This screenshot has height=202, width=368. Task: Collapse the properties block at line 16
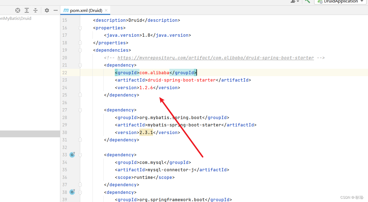point(80,28)
